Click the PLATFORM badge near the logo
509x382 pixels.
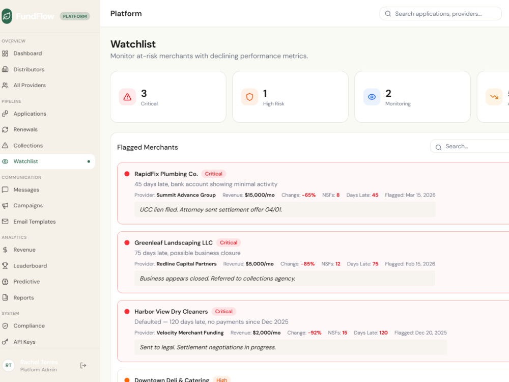(x=75, y=16)
